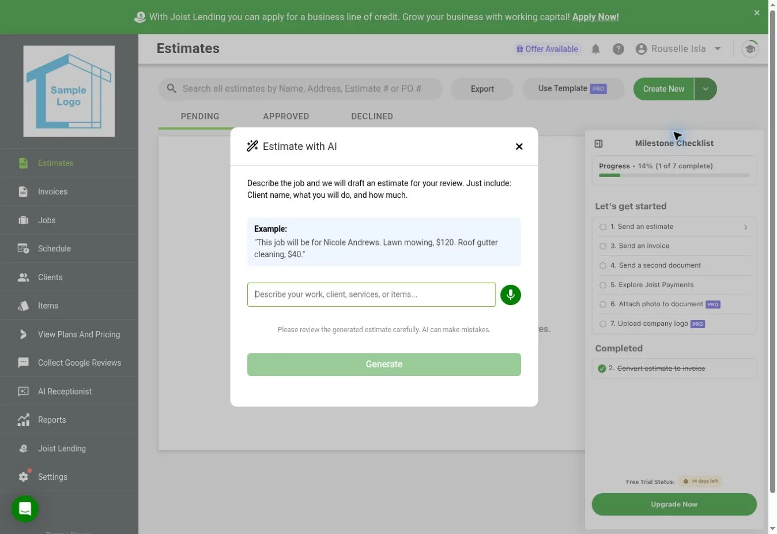777x534 pixels.
Task: Open the Create New dropdown arrow
Action: 706,89
